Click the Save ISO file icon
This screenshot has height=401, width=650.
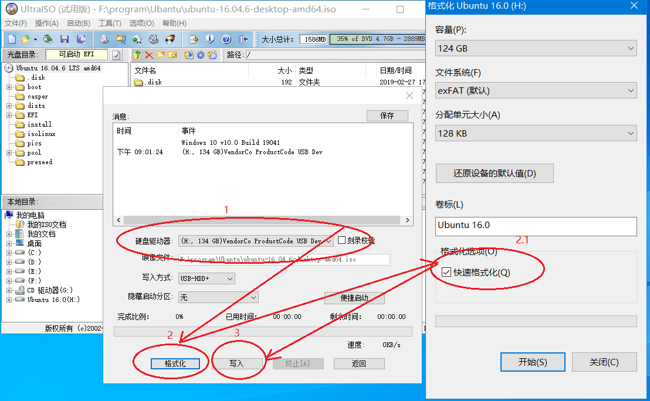65,39
